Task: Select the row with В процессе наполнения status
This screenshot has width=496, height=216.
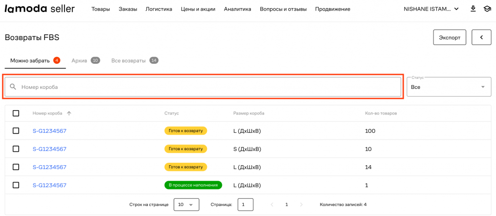Action: click(x=16, y=185)
